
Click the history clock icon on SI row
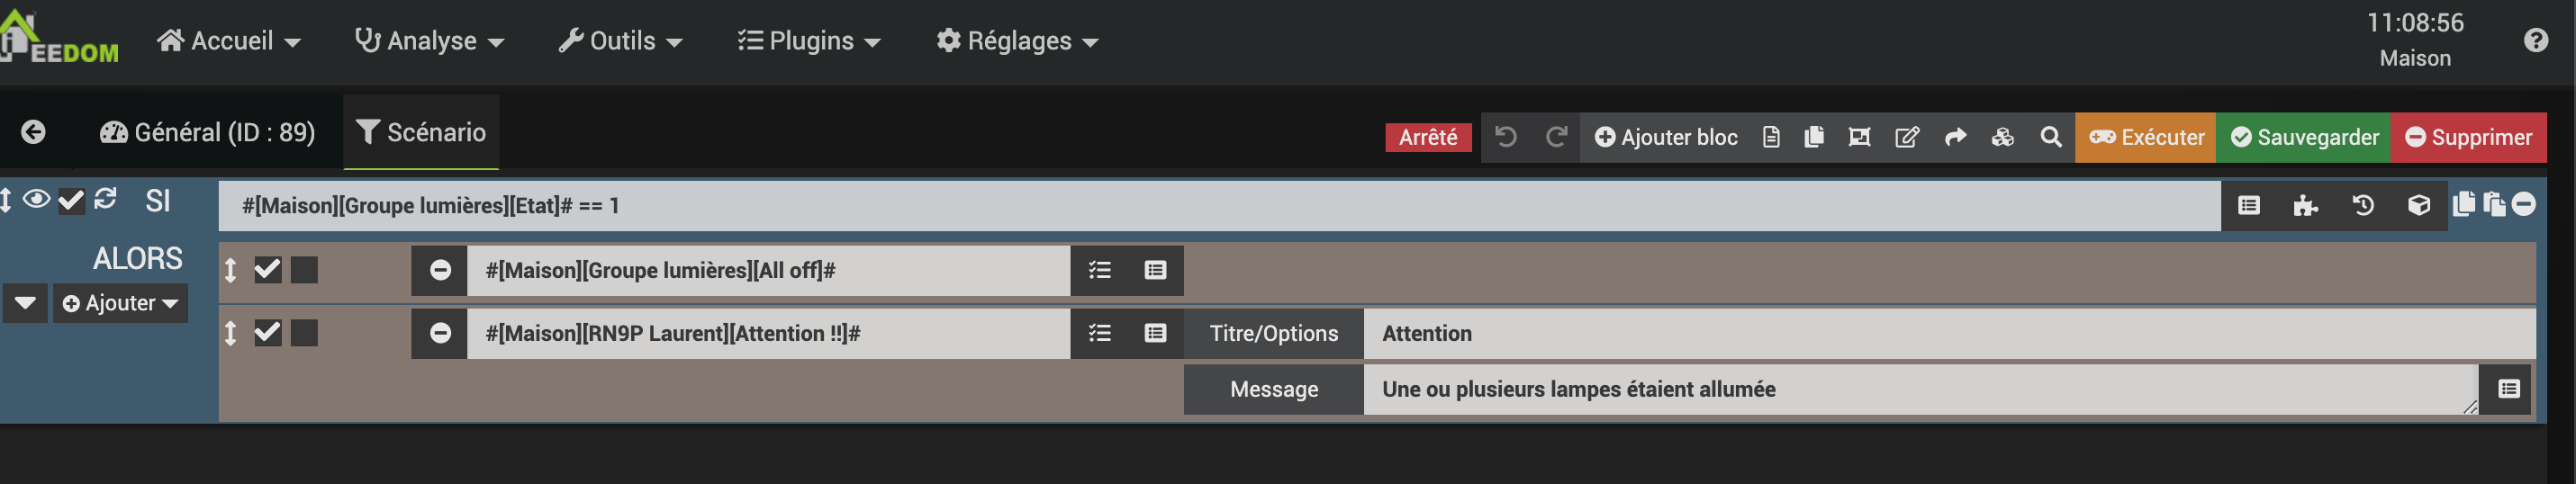[x=2362, y=206]
